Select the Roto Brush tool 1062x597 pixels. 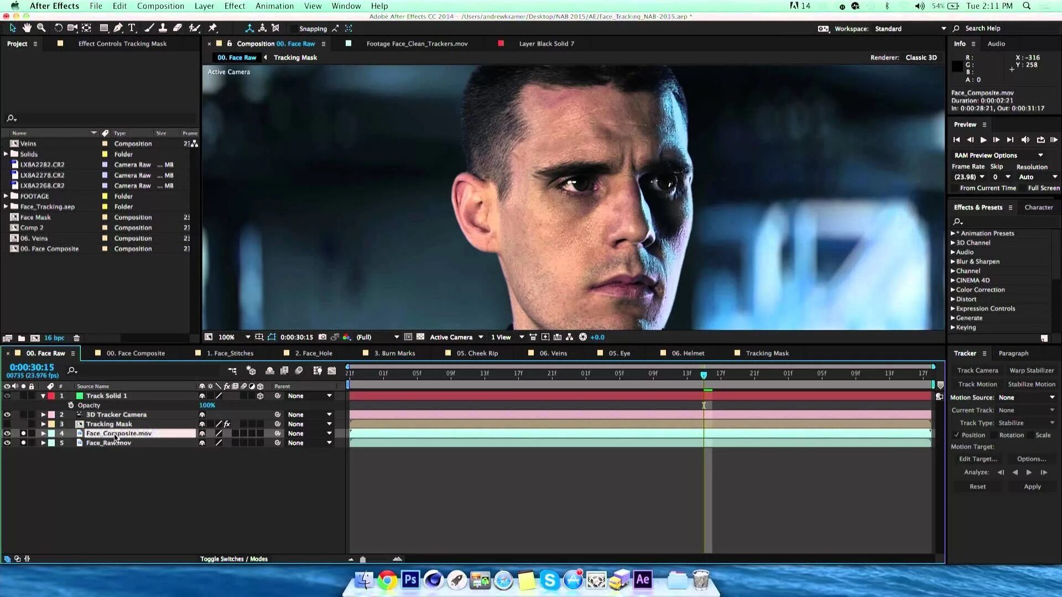pos(194,28)
